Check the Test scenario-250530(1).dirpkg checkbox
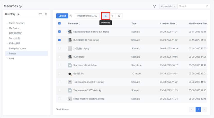Image resolution: width=214 pixels, height=118 pixels. [x=59, y=82]
